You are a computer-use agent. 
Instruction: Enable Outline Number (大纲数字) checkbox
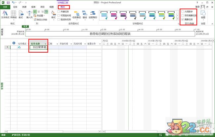coord(183,12)
